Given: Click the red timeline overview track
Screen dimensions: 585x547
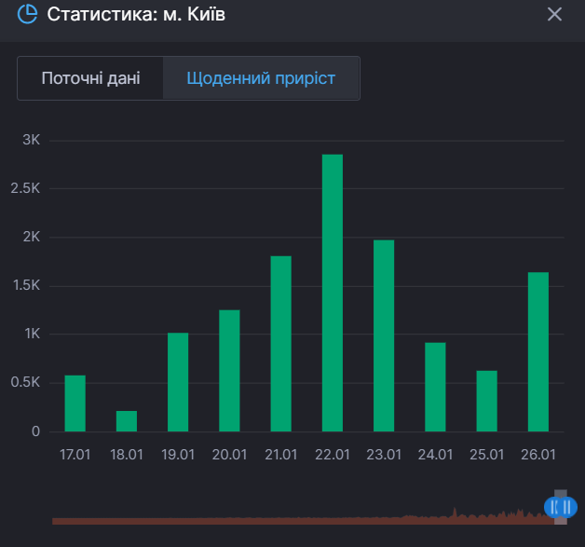Looking at the screenshot, I should (x=298, y=517).
